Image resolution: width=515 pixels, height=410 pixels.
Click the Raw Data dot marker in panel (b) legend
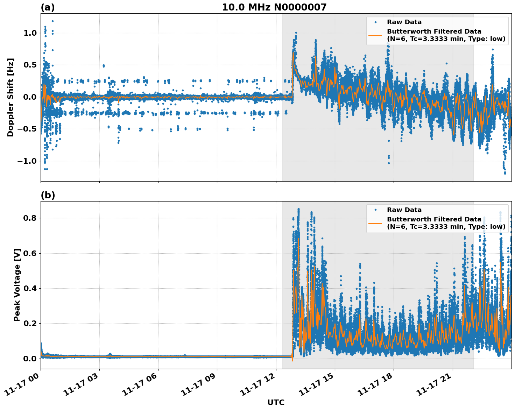376,209
